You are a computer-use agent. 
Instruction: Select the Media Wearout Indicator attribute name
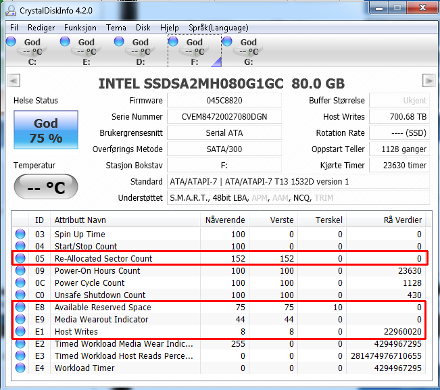point(101,319)
